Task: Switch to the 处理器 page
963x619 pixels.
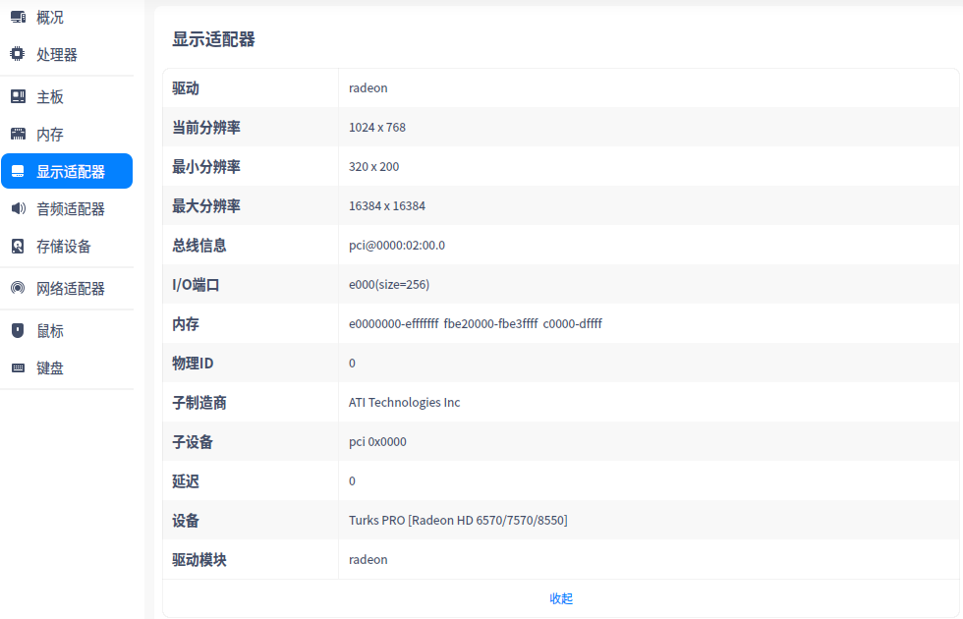Action: tap(67, 54)
